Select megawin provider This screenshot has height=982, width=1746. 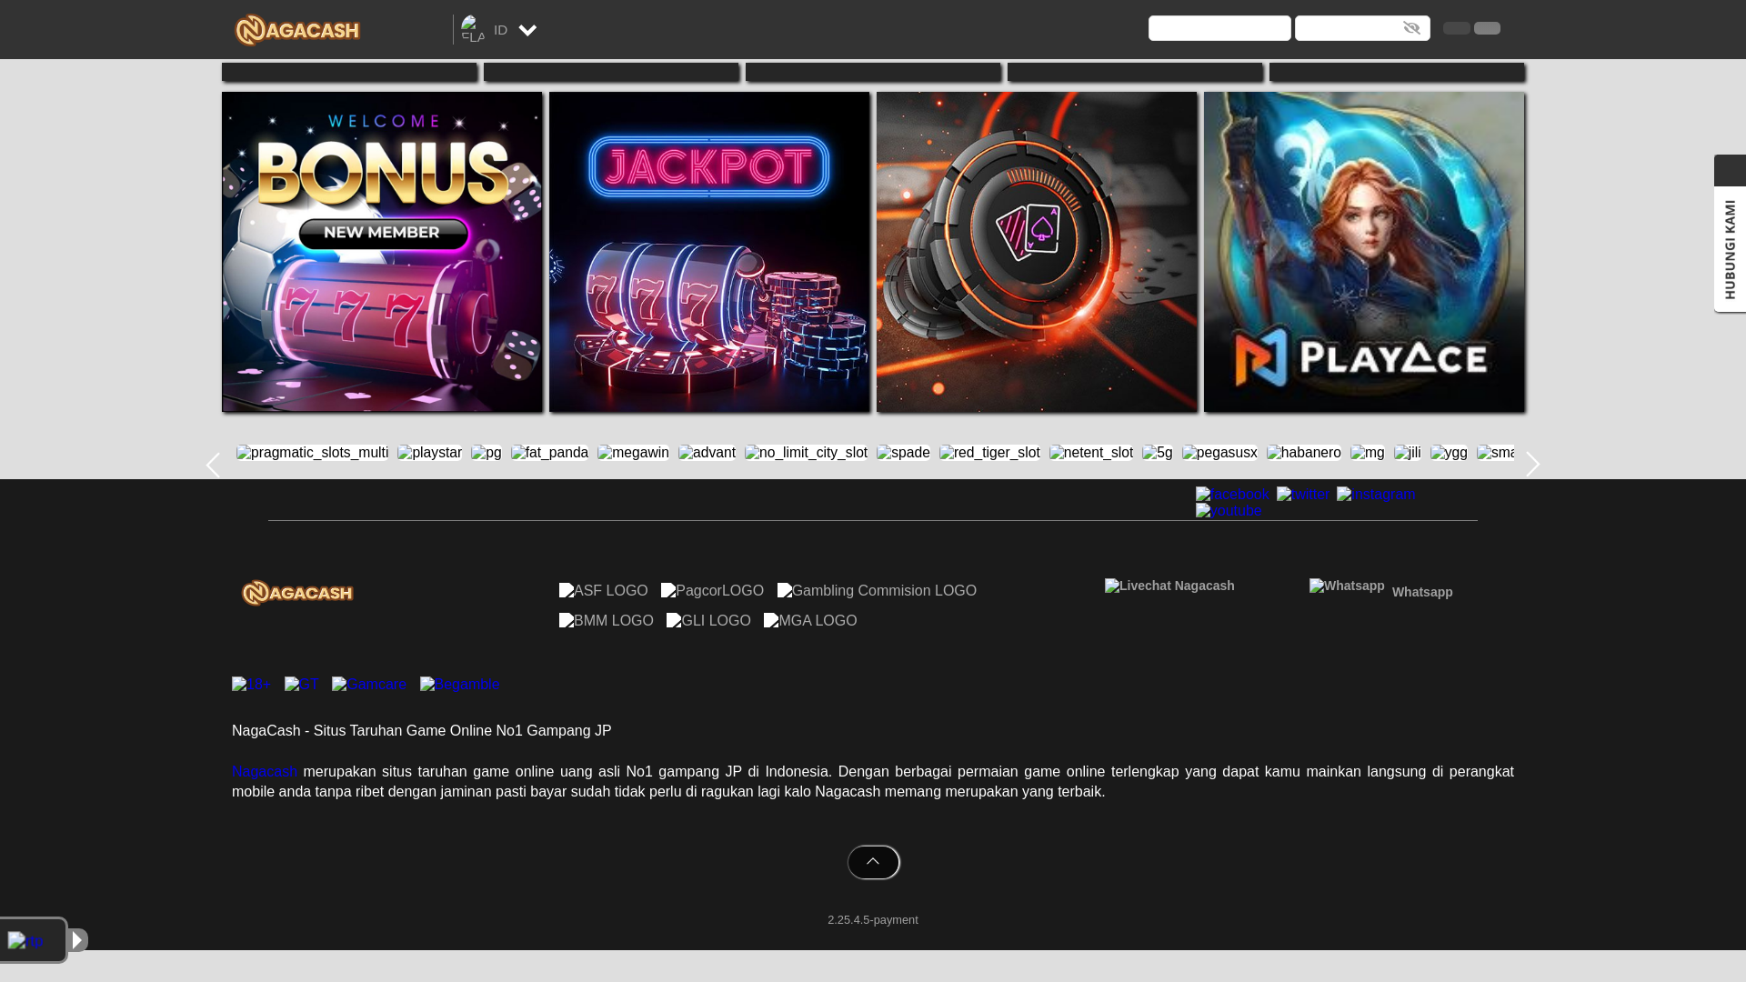[x=633, y=453]
